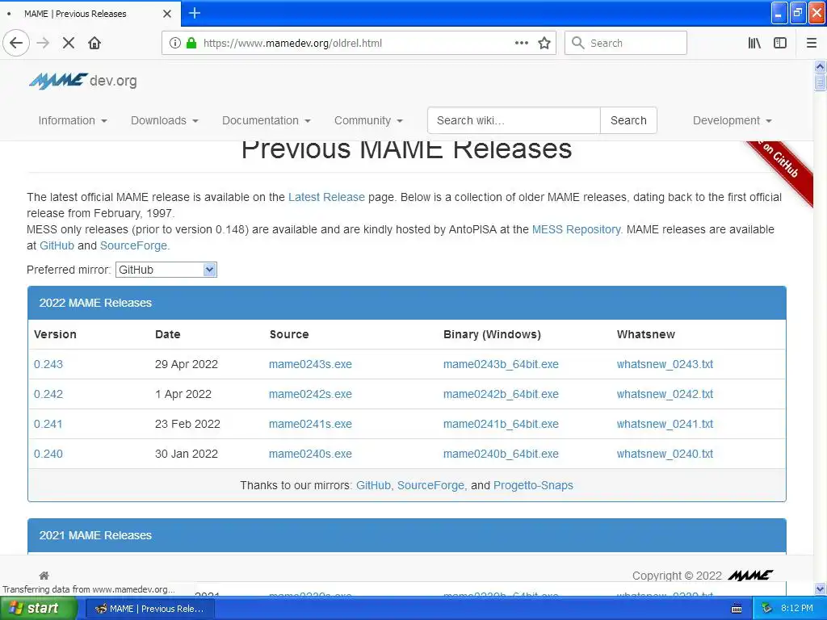Click the 2021 MAME Releases header

coord(407,536)
